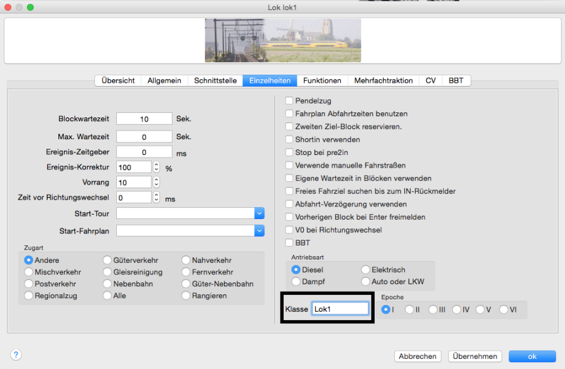Image resolution: width=565 pixels, height=369 pixels.
Task: Toggle Shortin verwenden checkbox
Action: pyautogui.click(x=289, y=139)
